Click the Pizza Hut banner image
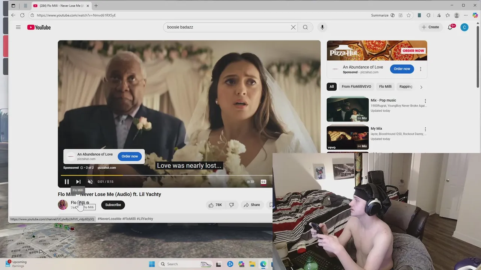The width and height of the screenshot is (481, 270). pyautogui.click(x=377, y=50)
